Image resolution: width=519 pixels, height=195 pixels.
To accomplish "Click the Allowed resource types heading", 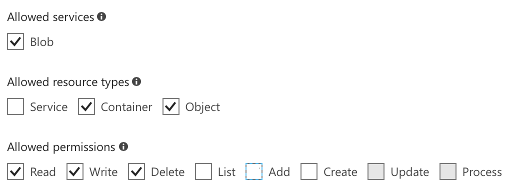I will [68, 82].
